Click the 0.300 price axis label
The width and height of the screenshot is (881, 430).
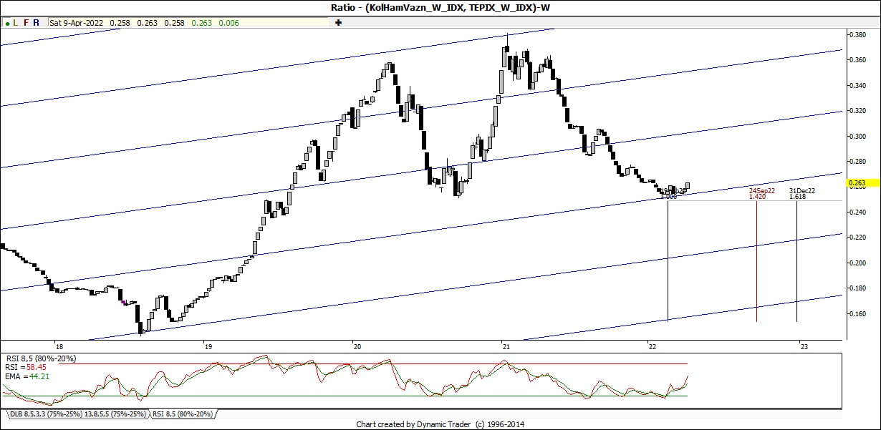(x=859, y=136)
